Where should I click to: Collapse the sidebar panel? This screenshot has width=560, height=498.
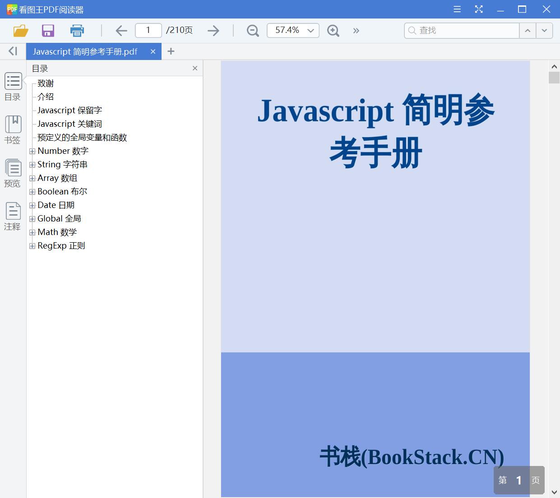[x=12, y=51]
